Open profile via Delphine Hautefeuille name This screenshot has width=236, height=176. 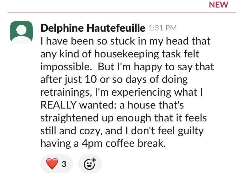[93, 28]
